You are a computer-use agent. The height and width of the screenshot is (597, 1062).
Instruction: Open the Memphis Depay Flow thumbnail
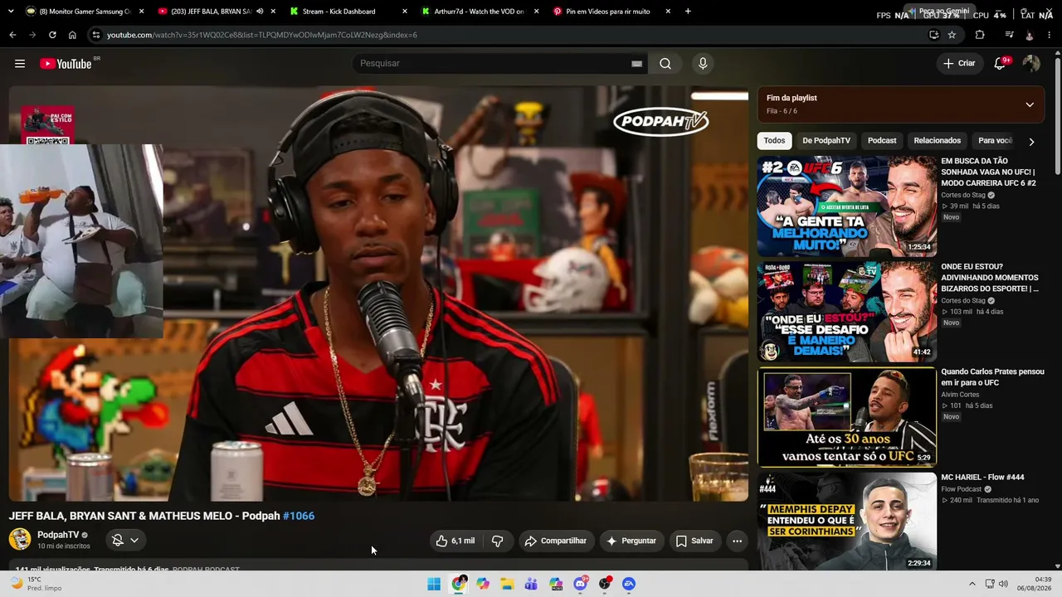point(846,521)
